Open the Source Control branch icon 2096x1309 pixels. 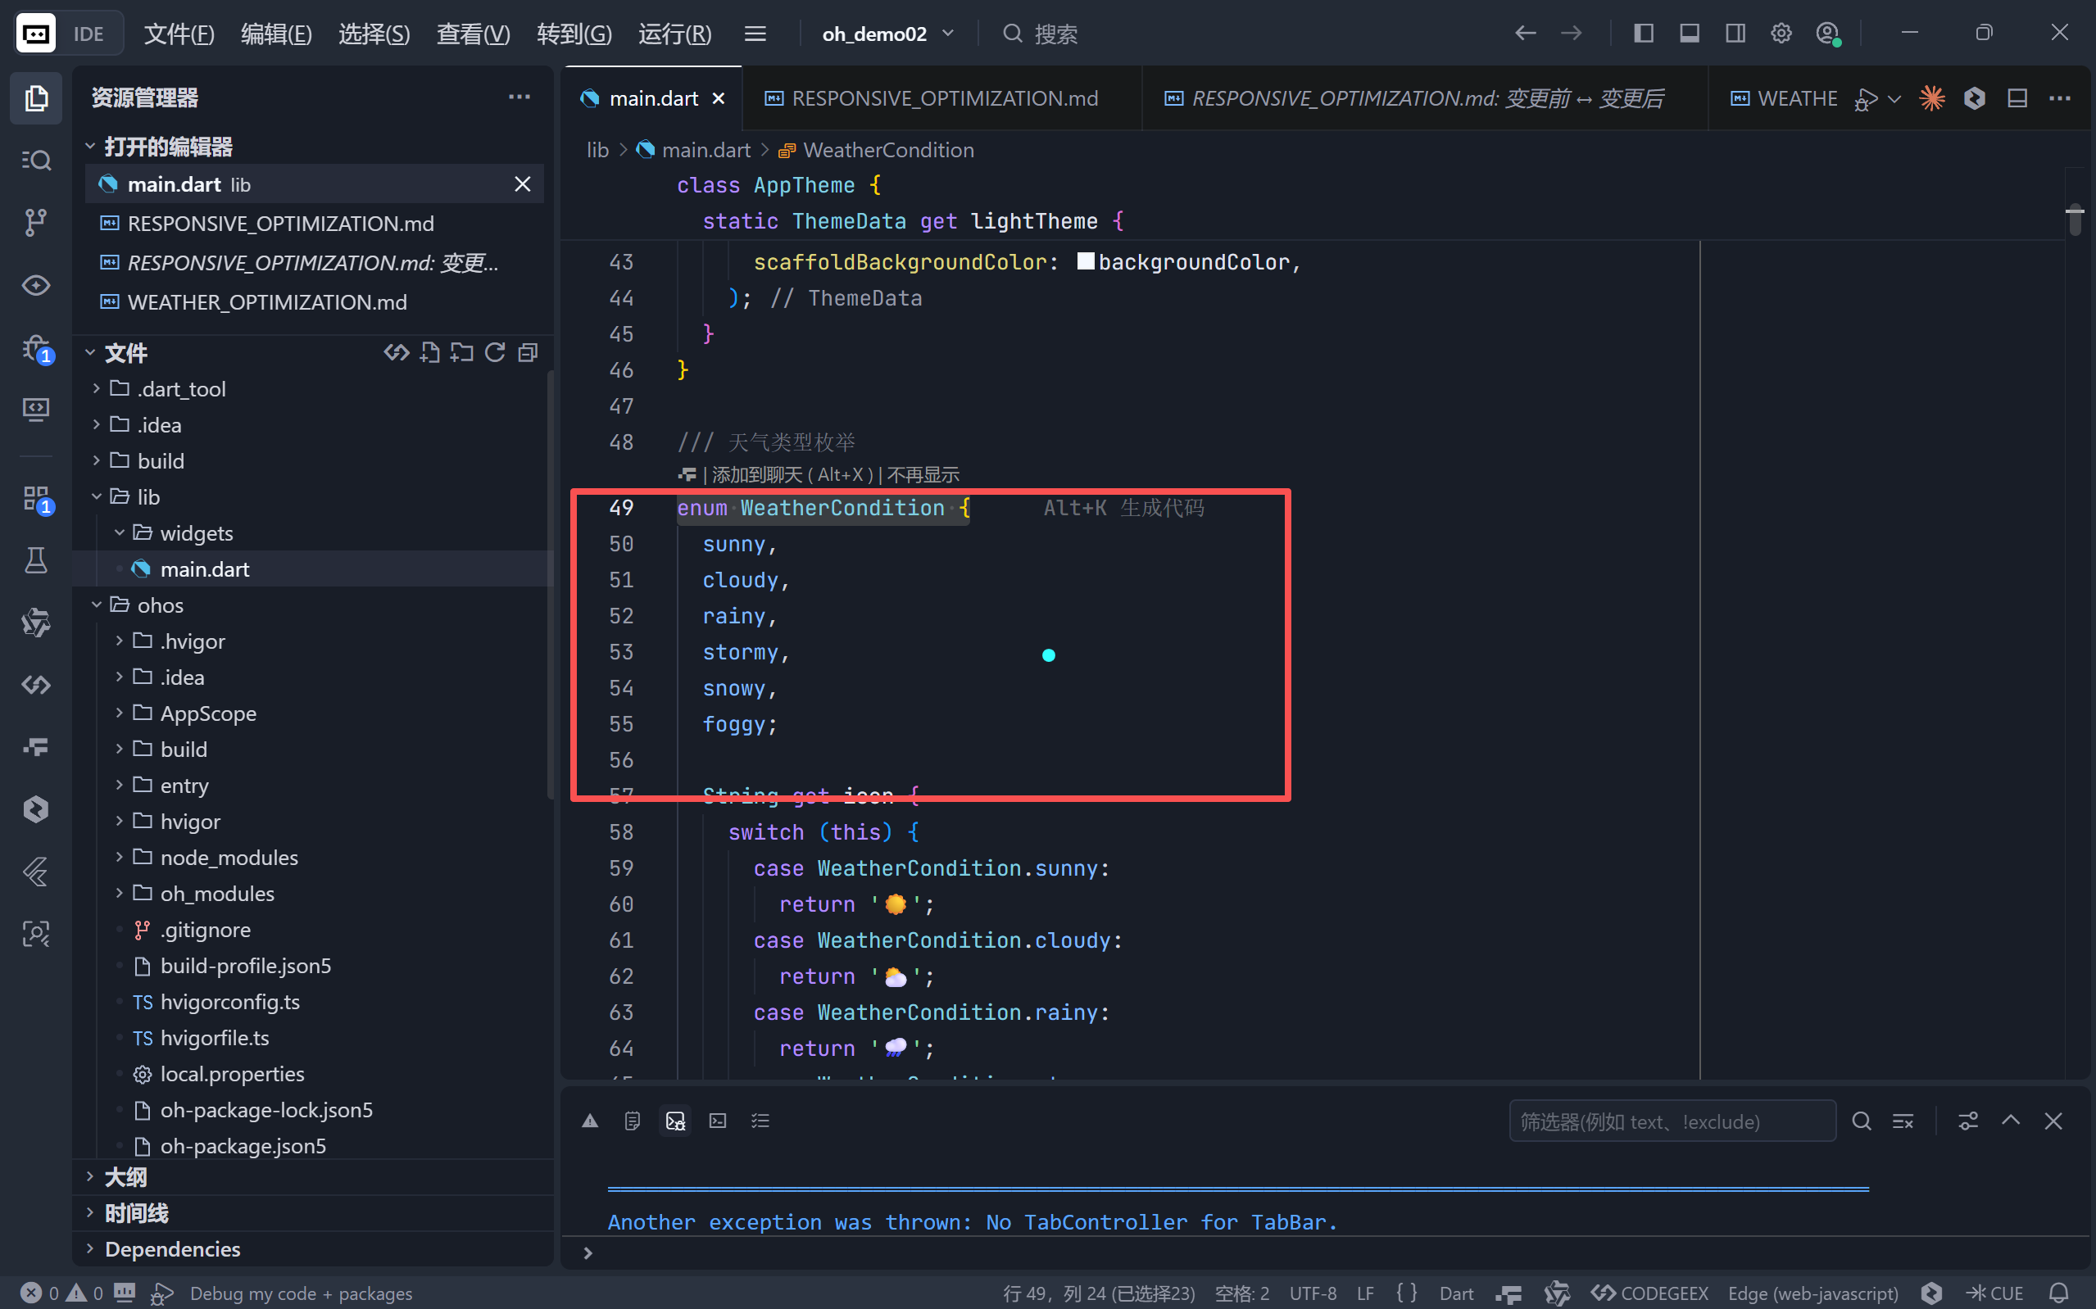35,223
